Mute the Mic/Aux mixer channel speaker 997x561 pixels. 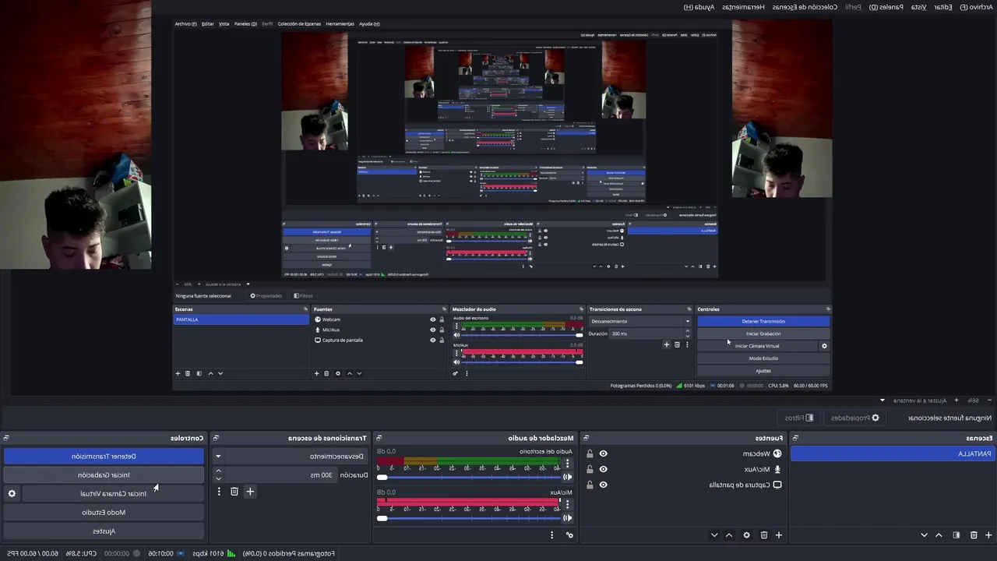point(568,517)
